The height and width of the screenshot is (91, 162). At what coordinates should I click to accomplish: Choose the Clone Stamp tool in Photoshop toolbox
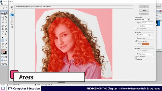[3, 29]
